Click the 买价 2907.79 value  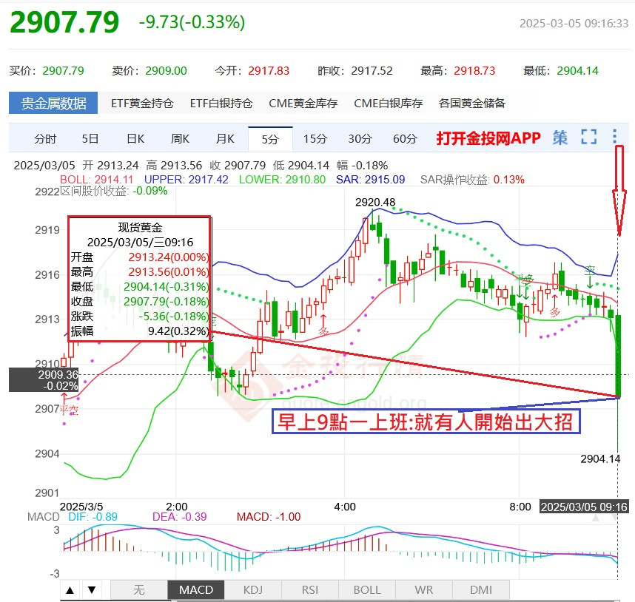click(x=63, y=71)
